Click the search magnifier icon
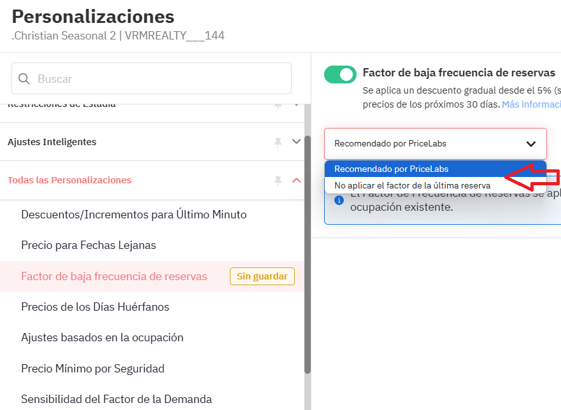This screenshot has height=410, width=561. (24, 79)
